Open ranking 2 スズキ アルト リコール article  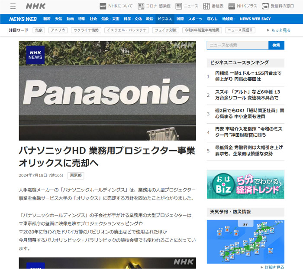248,95
